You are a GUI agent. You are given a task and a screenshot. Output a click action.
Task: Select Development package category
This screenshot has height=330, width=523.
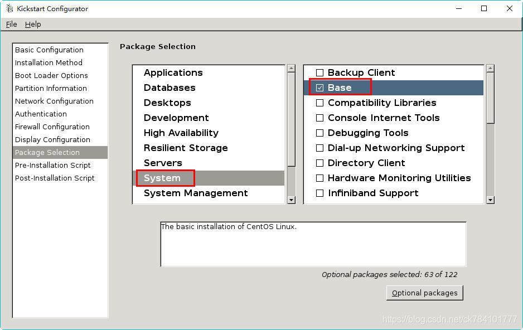point(209,118)
